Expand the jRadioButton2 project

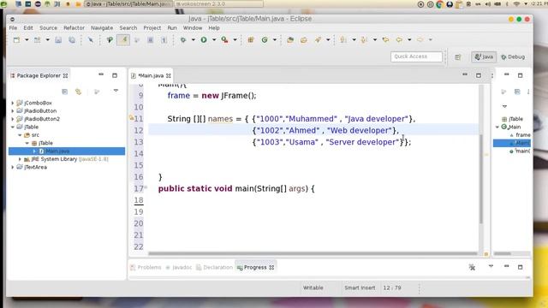pos(13,119)
